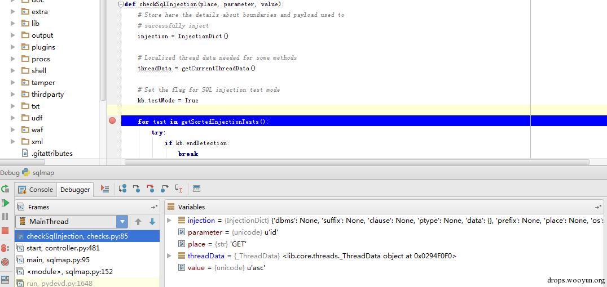This screenshot has height=287, width=607.
Task: Click the Rerun sqlmap debug icon
Action: point(5,189)
